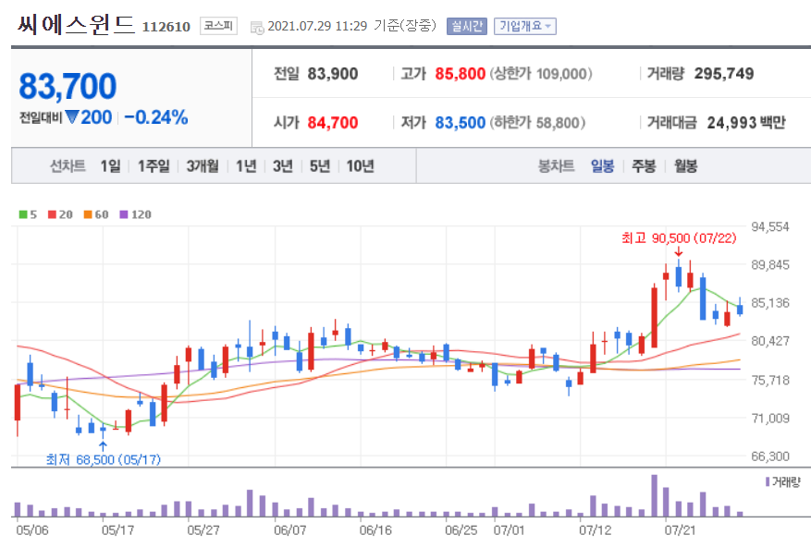The height and width of the screenshot is (547, 811).
Task: Click the tallest volume bar before 07/21
Action: pos(655,496)
